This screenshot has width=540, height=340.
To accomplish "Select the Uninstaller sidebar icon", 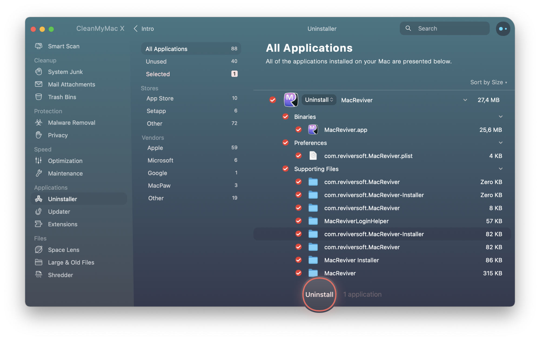I will [x=39, y=199].
